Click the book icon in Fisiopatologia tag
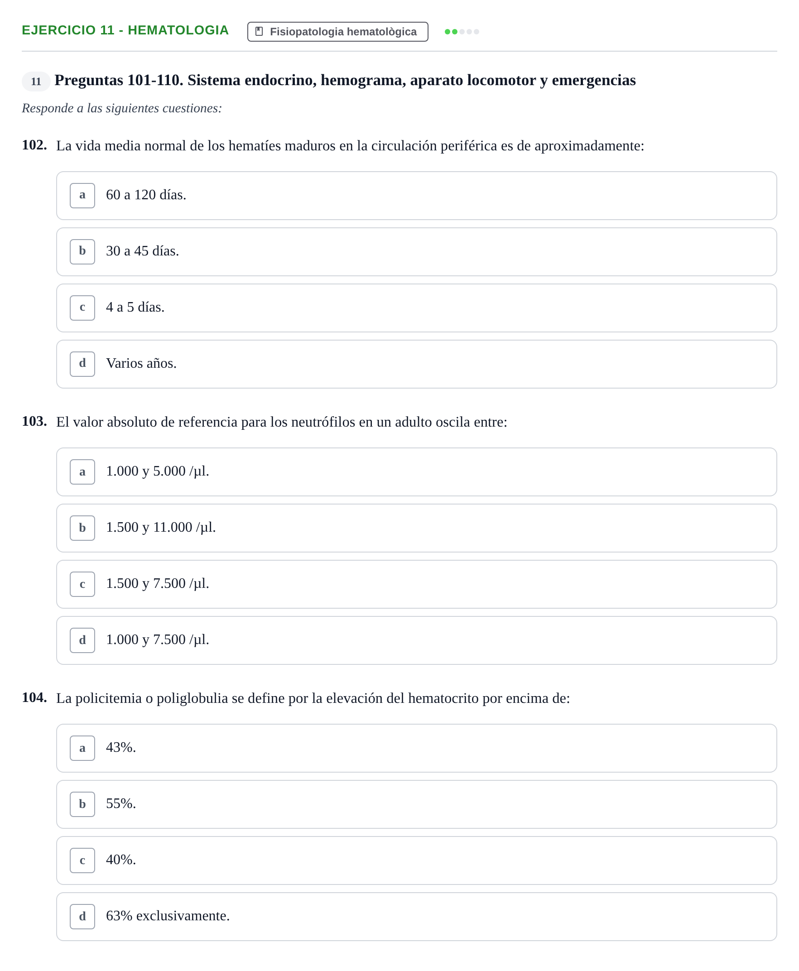The image size is (799, 971). 259,31
